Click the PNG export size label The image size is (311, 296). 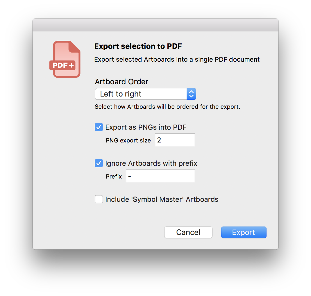128,140
